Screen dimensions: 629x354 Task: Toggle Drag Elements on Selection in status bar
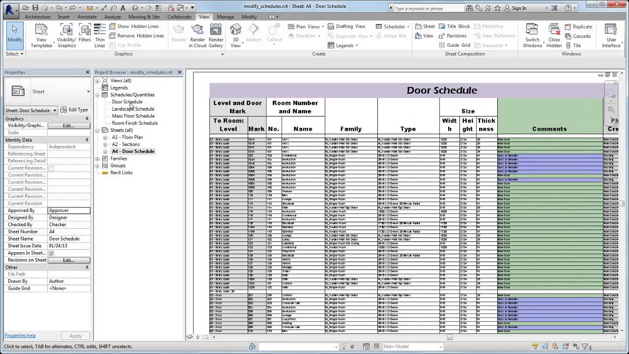coord(576,347)
